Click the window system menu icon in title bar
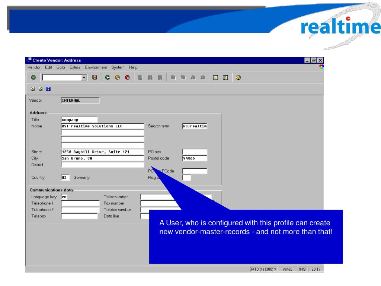This screenshot has width=381, height=286. point(29,60)
